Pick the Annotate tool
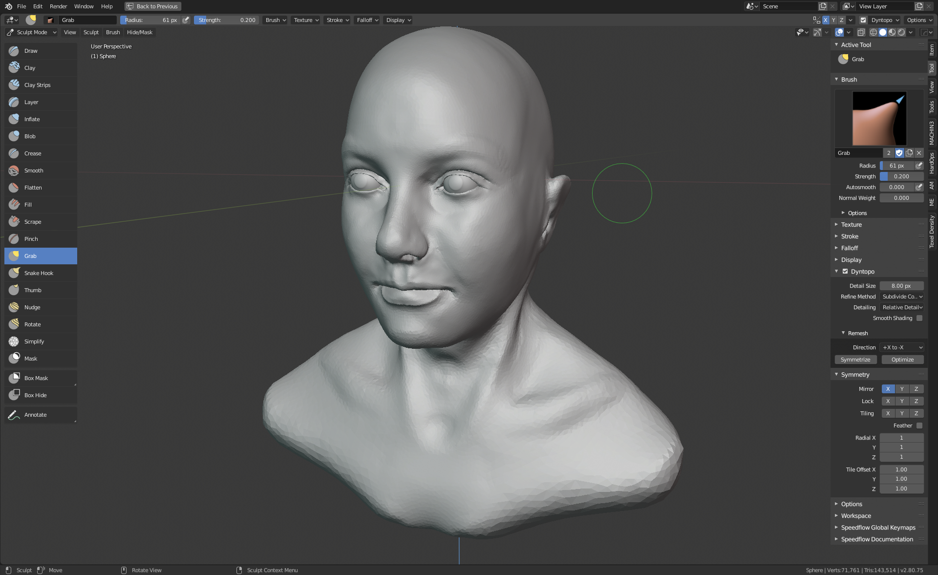The width and height of the screenshot is (938, 575). tap(35, 415)
